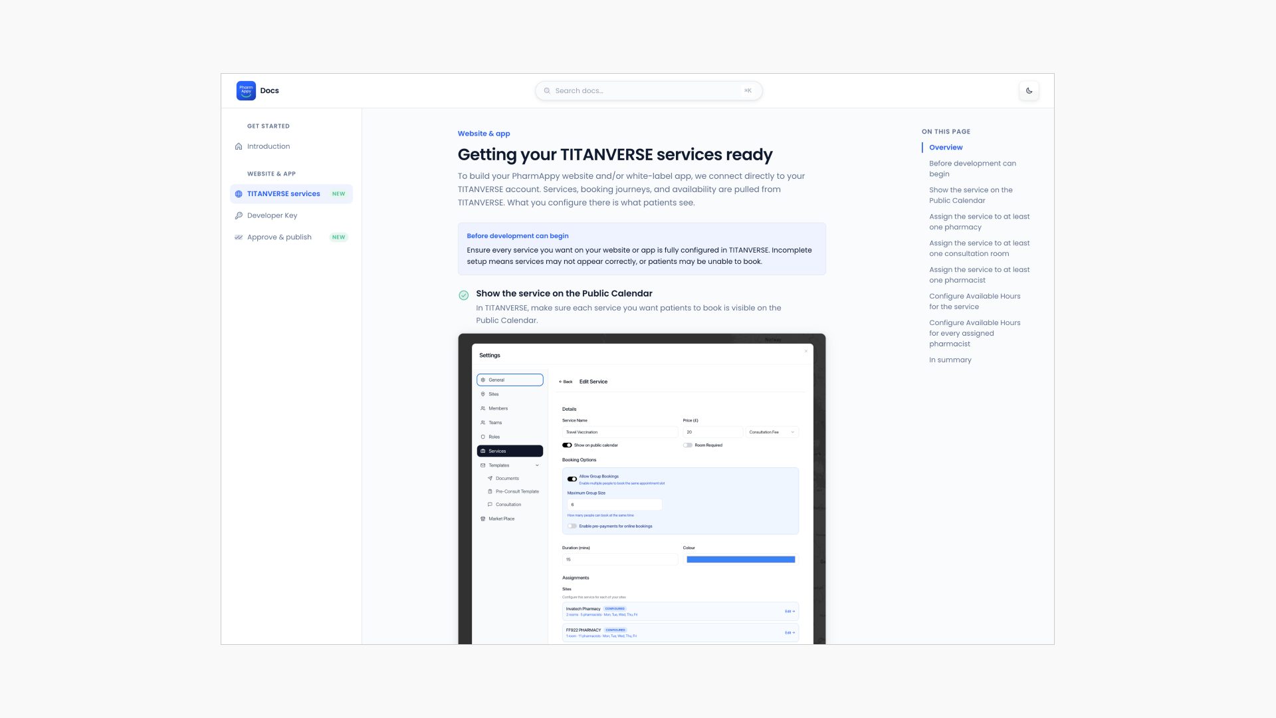Click the PharmAppy logo icon
Screen dimensions: 1276x718
(x=246, y=90)
